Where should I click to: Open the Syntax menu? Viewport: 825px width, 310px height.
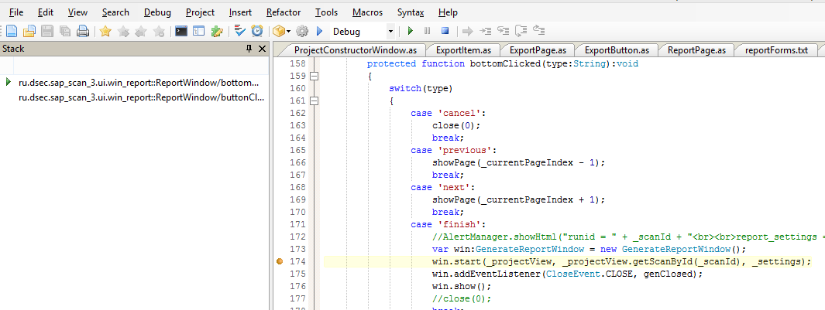(x=411, y=12)
